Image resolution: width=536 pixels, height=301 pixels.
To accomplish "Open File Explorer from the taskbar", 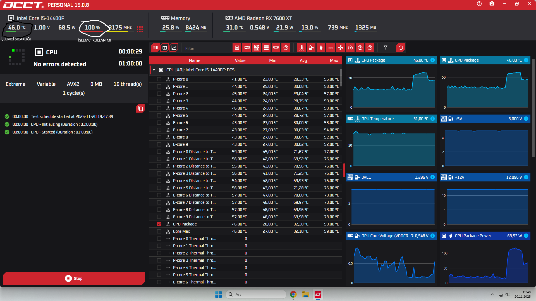I will pyautogui.click(x=306, y=294).
